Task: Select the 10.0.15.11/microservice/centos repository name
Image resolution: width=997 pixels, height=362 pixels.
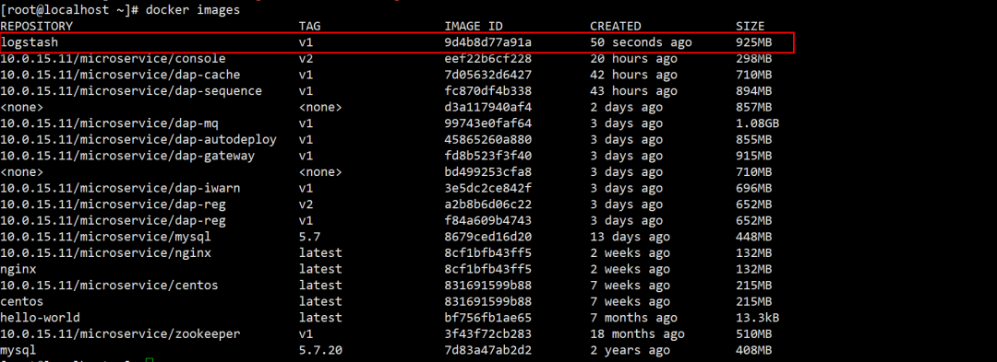Action: point(109,286)
